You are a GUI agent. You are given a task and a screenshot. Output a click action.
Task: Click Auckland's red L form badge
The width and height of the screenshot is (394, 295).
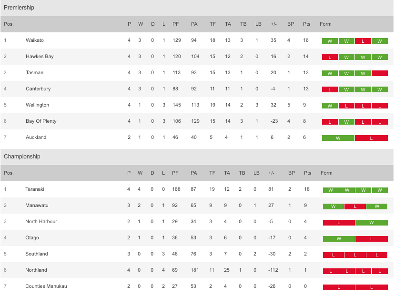371,138
